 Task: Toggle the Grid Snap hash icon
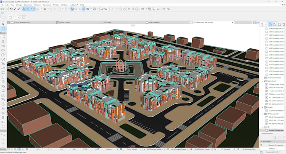coord(45,9)
